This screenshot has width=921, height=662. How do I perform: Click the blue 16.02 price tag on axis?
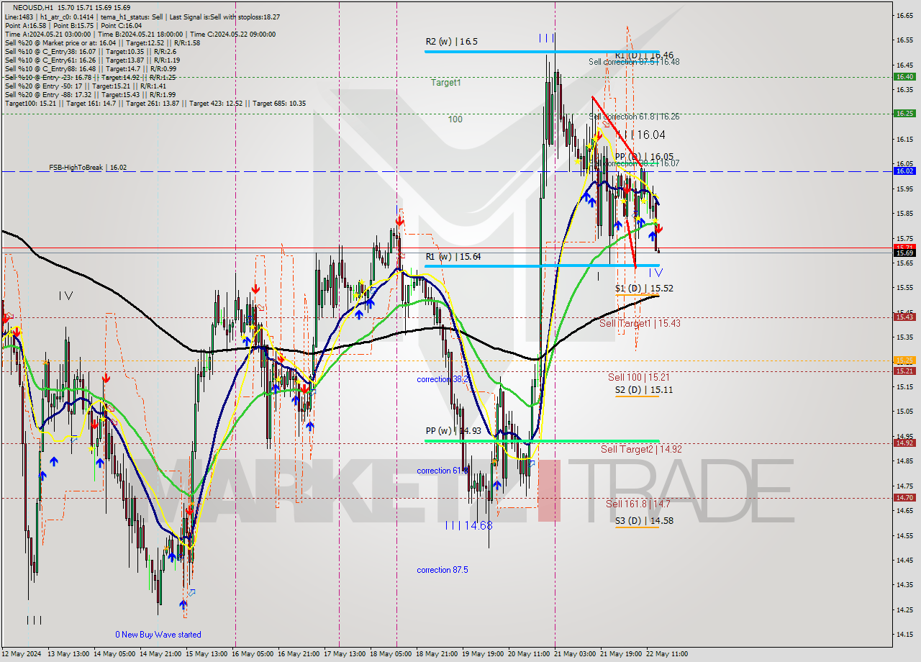point(904,171)
